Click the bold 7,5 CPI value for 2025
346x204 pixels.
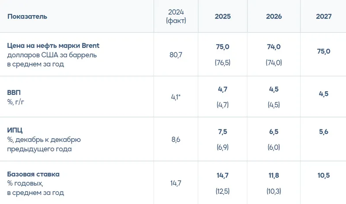point(223,131)
